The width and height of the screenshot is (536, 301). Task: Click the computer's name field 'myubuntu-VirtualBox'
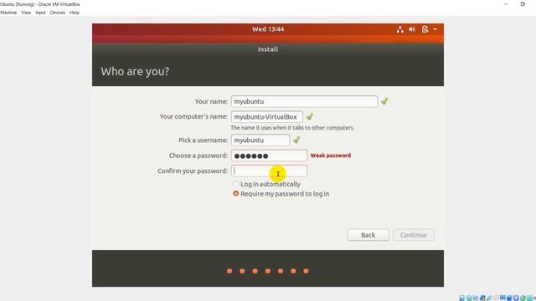point(267,117)
